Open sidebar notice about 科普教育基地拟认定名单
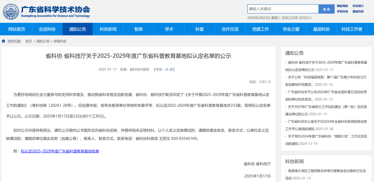The width and height of the screenshot is (374, 182). click(x=326, y=66)
